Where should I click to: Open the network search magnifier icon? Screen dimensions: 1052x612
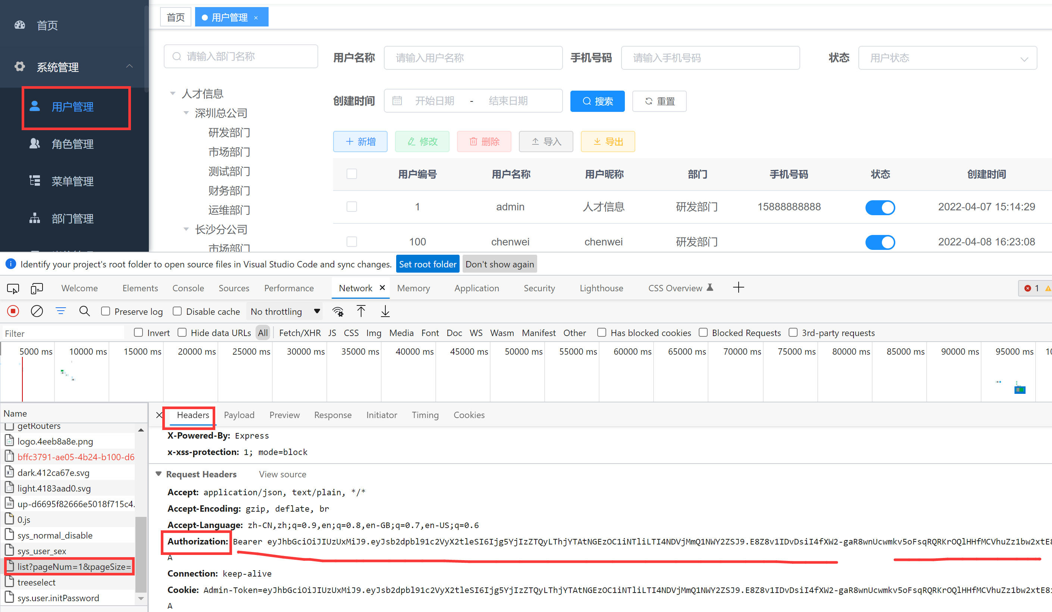[x=84, y=311]
